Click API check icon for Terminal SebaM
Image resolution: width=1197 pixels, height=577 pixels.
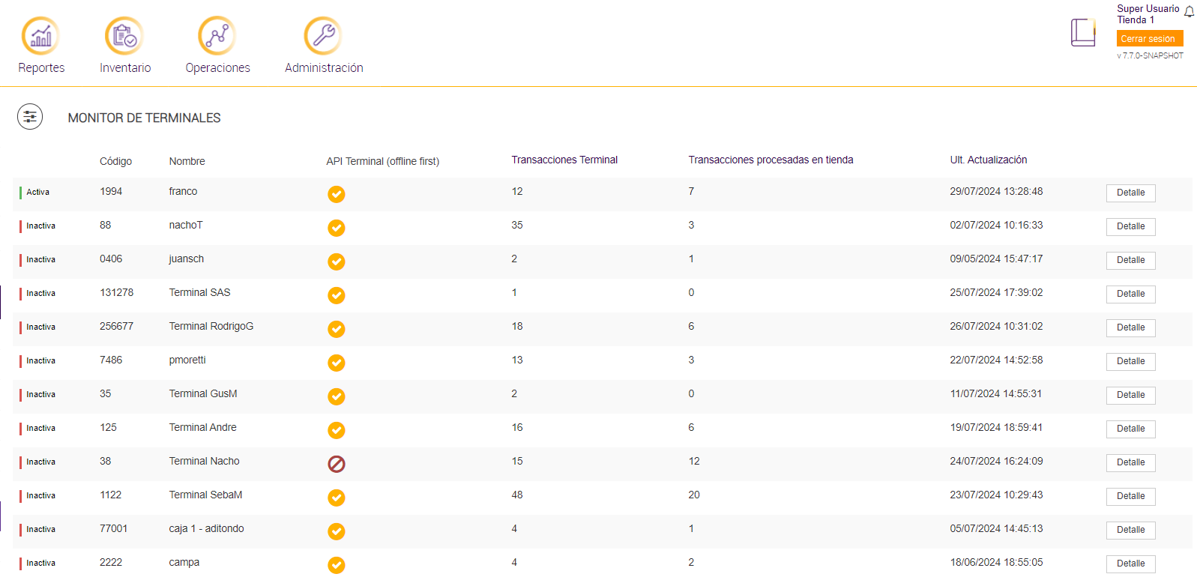337,498
